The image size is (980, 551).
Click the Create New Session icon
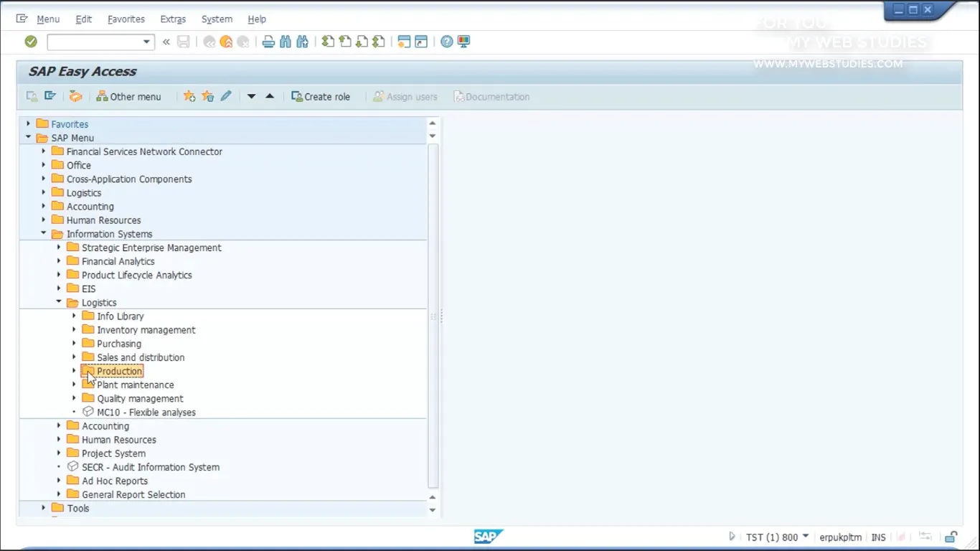[404, 42]
